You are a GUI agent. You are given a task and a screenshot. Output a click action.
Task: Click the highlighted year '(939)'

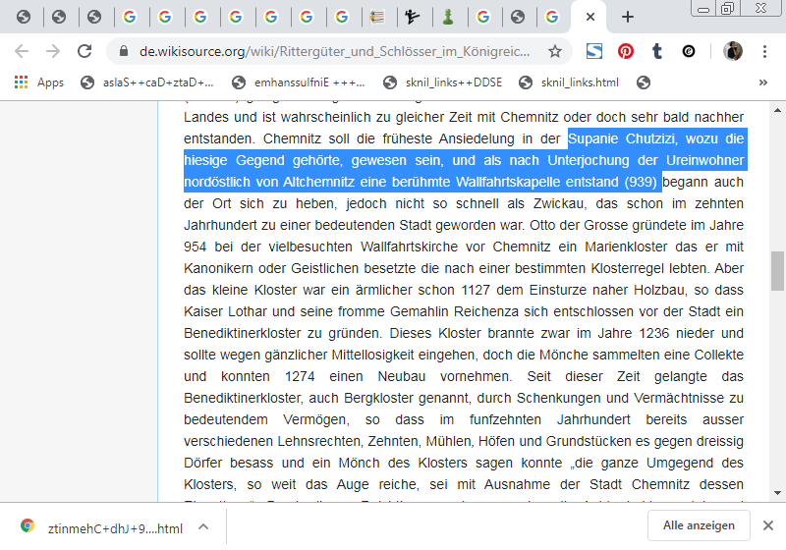tap(641, 182)
